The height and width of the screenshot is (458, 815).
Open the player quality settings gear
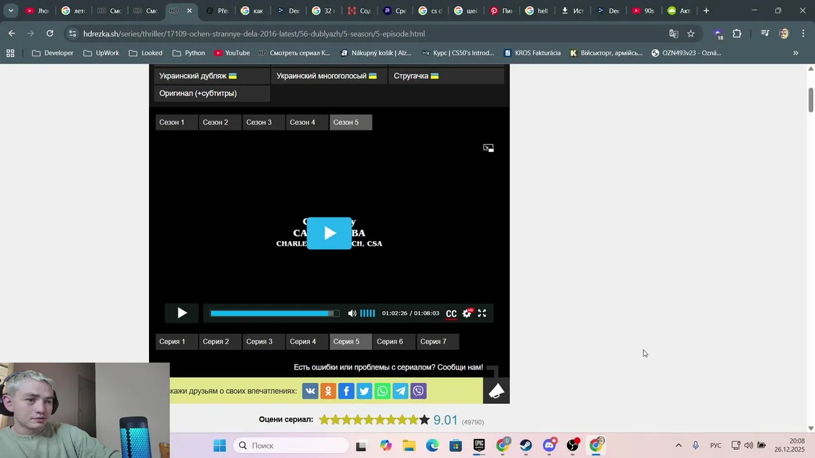pos(467,313)
